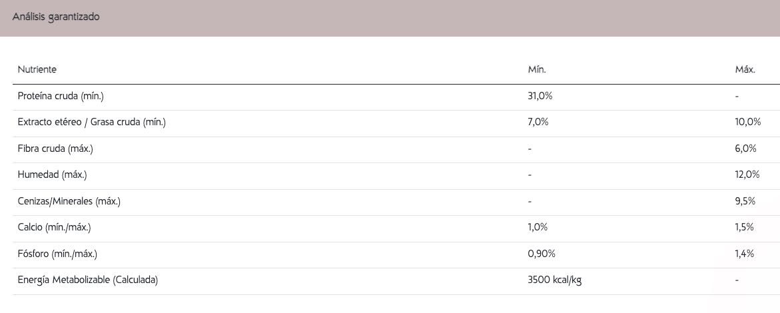Select the 1,5% calcium maximum value
Viewport: 780px width, 313px height.
click(x=745, y=227)
